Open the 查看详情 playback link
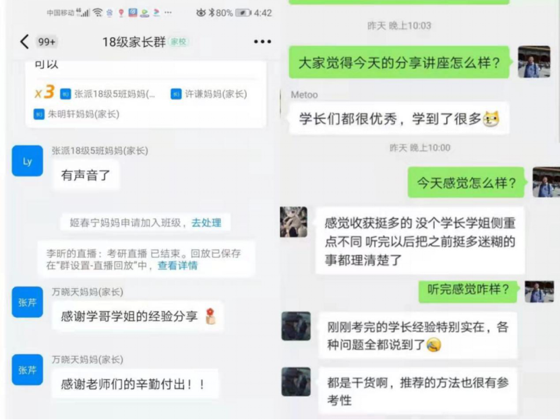Screen dimensions: 560x420 pyautogui.click(x=177, y=265)
